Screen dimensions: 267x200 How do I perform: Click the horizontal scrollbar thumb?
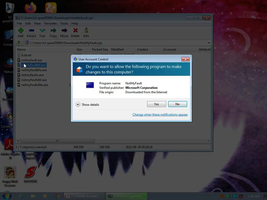tap(57, 141)
